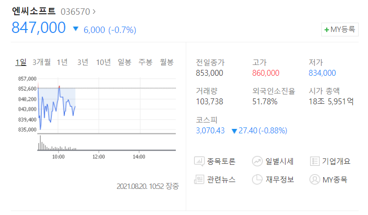This screenshot has width=368, height=215.
Task: Switch chart to 10년 tab
Action: (x=103, y=62)
